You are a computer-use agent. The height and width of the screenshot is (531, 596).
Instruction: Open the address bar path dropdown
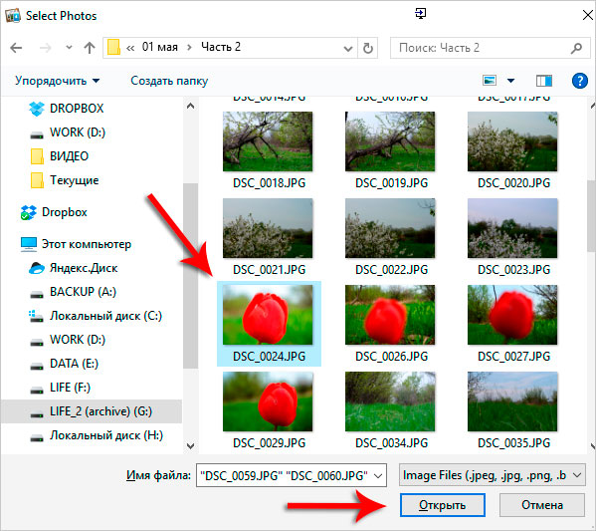348,49
